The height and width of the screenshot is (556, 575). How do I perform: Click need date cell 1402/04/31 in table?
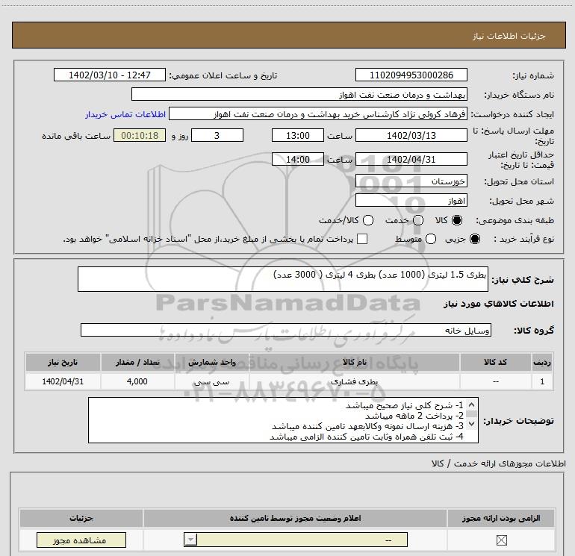63,381
